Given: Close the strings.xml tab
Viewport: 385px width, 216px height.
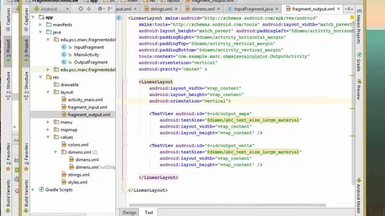Looking at the screenshot, I should point(176,9).
